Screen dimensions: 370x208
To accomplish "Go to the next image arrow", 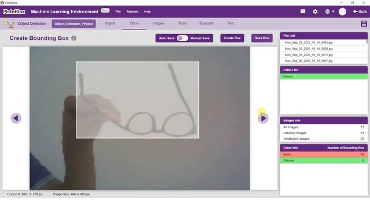I will coord(263,118).
